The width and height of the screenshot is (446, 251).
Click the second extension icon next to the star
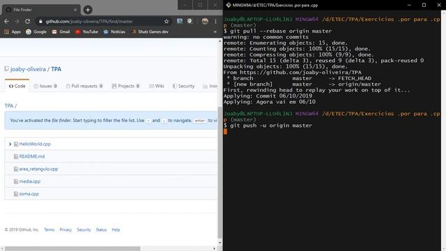point(190,22)
